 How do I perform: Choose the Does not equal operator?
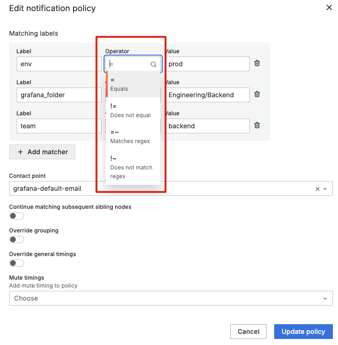133,110
